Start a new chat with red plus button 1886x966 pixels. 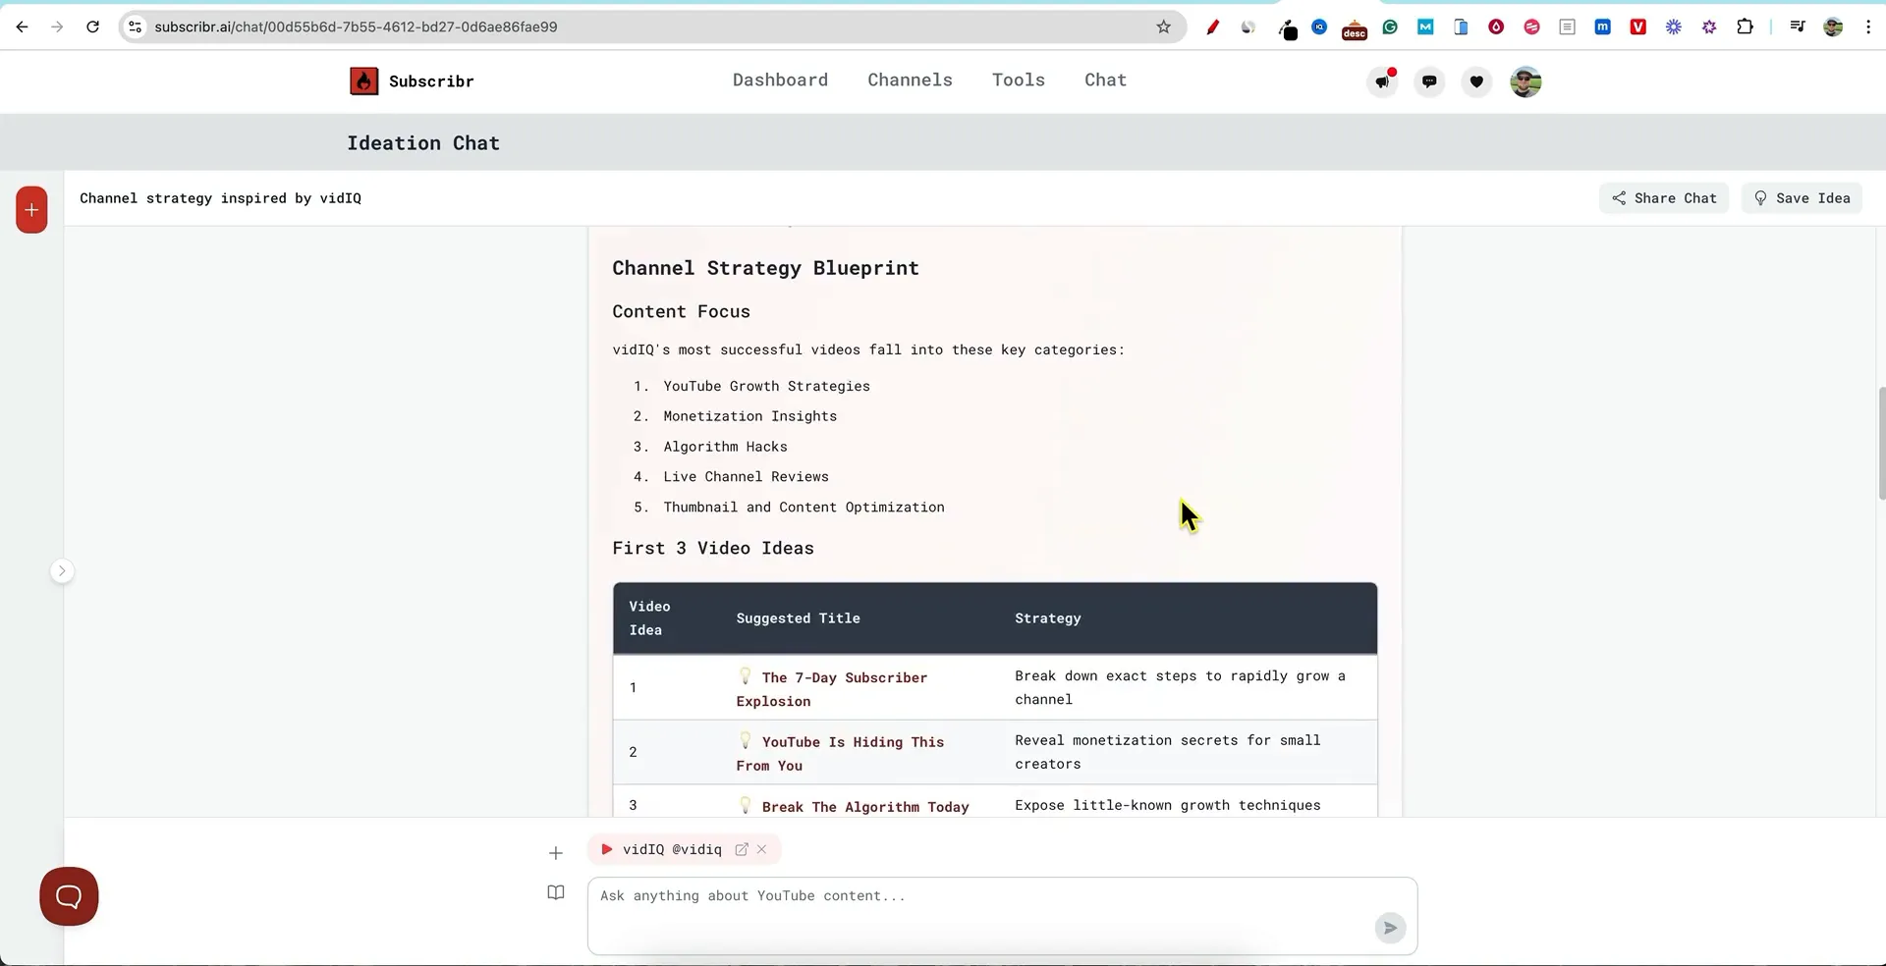pos(31,210)
